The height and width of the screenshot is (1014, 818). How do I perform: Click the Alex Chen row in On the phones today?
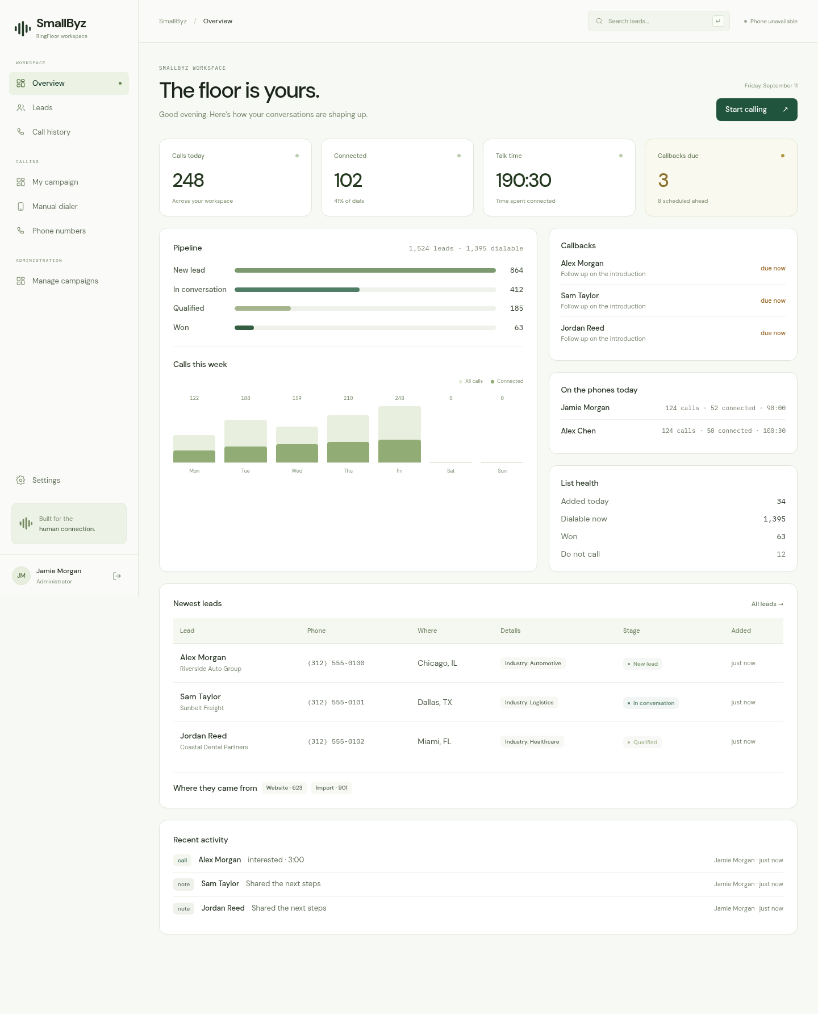(673, 431)
